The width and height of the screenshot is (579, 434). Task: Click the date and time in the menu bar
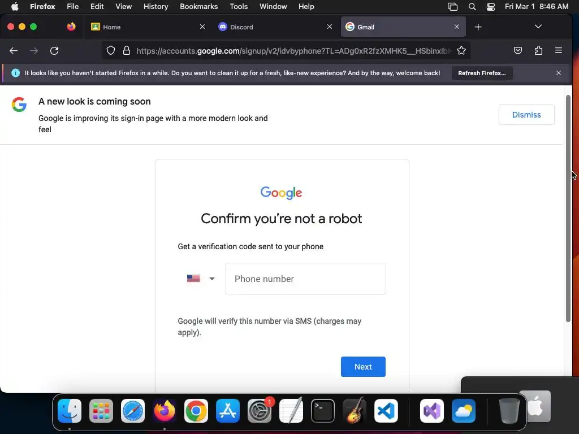(537, 7)
